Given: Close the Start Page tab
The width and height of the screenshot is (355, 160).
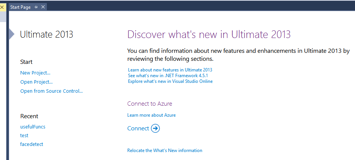Looking at the screenshot, I should click(x=43, y=7).
